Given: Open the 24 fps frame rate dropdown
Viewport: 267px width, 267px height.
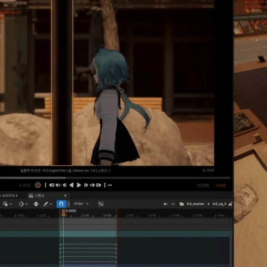Looking at the screenshot, I should 81,204.
